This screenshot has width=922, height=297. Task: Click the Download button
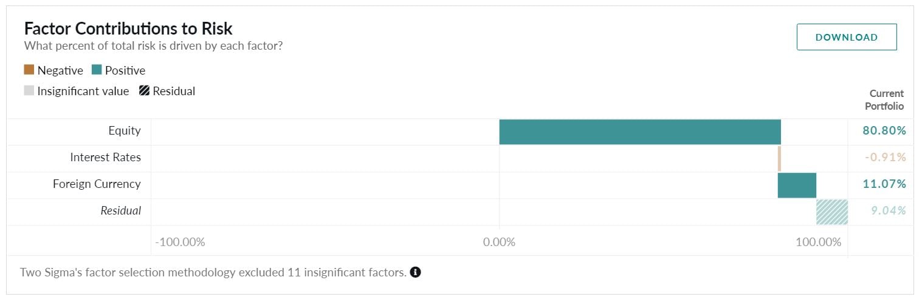847,37
